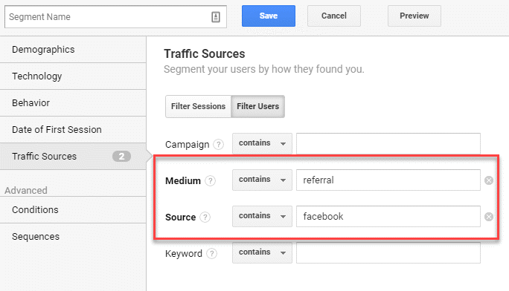Viewport: 509px width, 291px height.
Task: Clear the Source facebook filter with X icon
Action: [489, 217]
